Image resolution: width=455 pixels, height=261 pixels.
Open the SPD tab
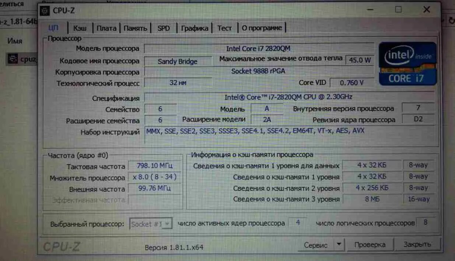point(163,27)
